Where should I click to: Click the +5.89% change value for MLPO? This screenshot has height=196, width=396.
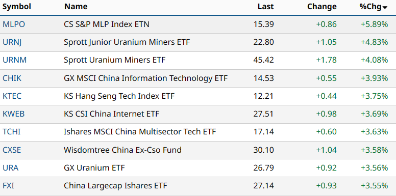[374, 24]
